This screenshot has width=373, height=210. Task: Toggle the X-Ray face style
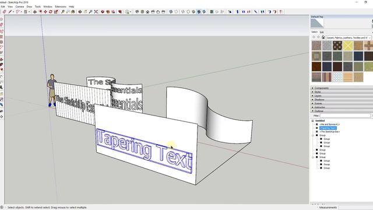[x=171, y=12]
